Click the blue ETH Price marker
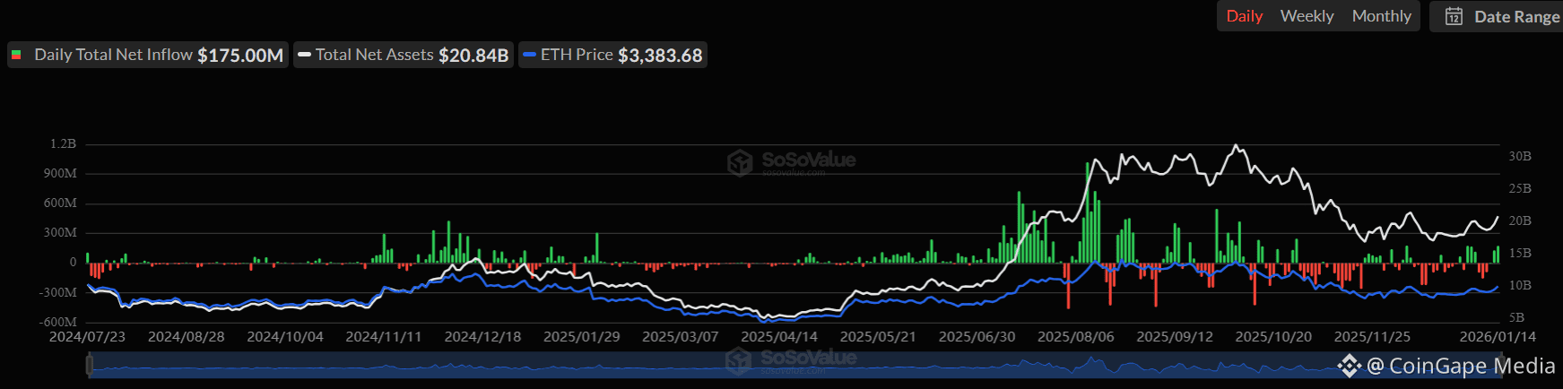Screen dimensions: 1563x389 [529, 55]
